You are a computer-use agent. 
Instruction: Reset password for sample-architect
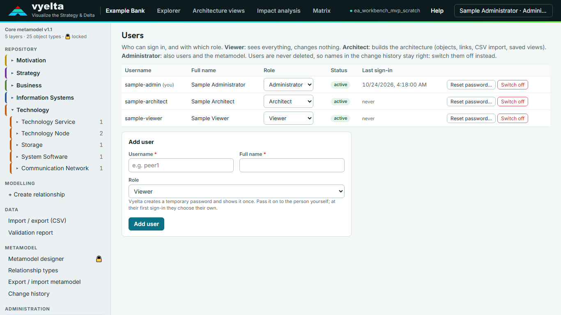pos(471,102)
